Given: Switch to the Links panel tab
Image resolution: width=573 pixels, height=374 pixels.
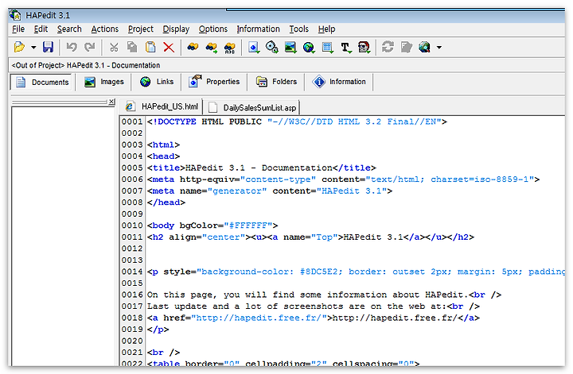Looking at the screenshot, I should click(x=157, y=82).
